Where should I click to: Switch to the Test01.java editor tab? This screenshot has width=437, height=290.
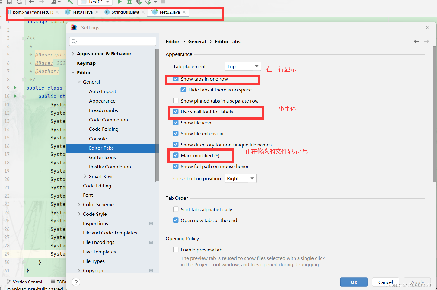[82, 12]
